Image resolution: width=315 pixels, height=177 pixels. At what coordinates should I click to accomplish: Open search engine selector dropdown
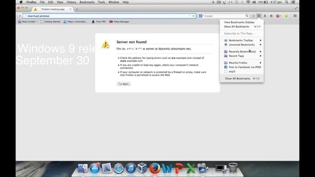pos(201,16)
